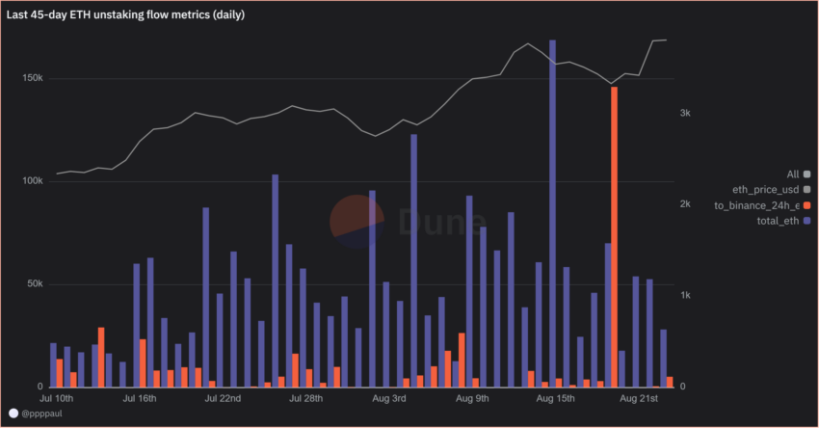Click the total_eth legend label
819x428 pixels.
point(778,221)
